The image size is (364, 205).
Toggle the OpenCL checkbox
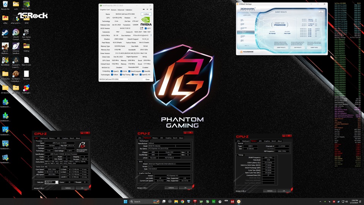click(112, 71)
